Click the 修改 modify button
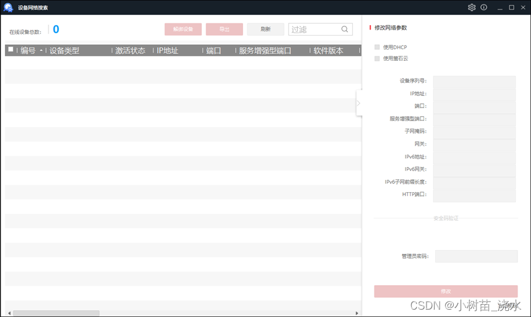Viewport: 531px width, 317px height. point(446,291)
